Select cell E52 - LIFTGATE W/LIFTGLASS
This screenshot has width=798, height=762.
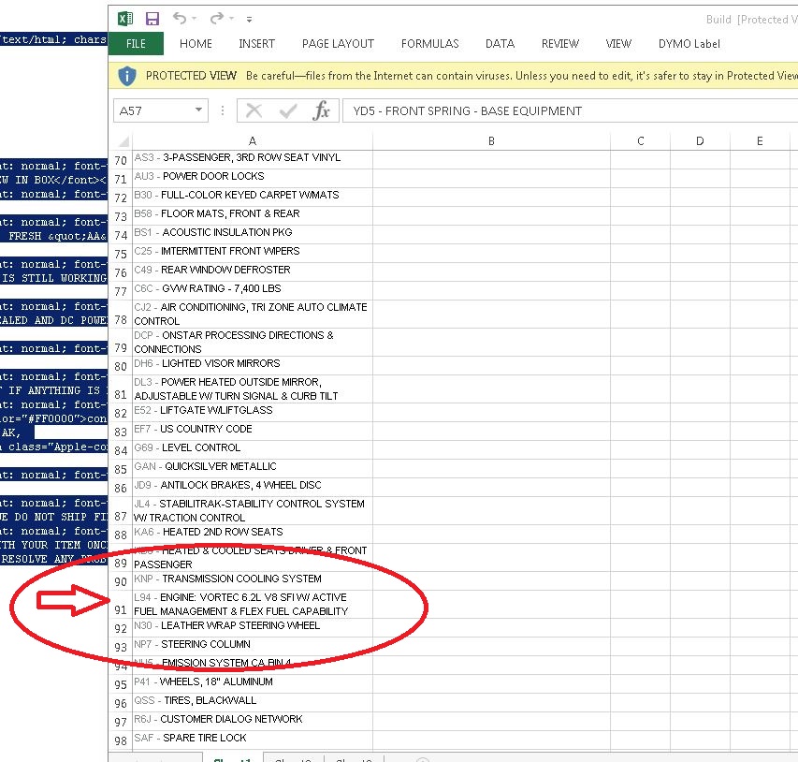click(x=253, y=413)
